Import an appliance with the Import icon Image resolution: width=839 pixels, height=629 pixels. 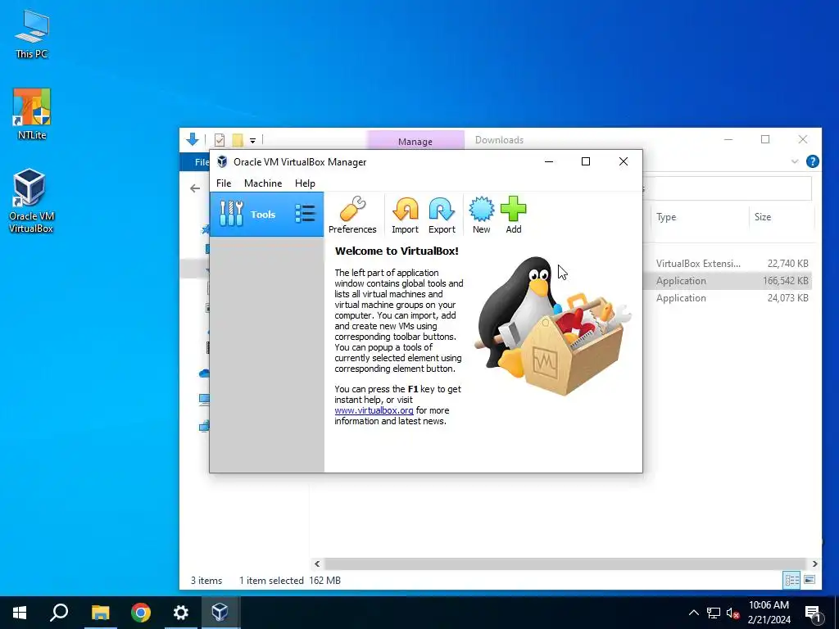(405, 215)
